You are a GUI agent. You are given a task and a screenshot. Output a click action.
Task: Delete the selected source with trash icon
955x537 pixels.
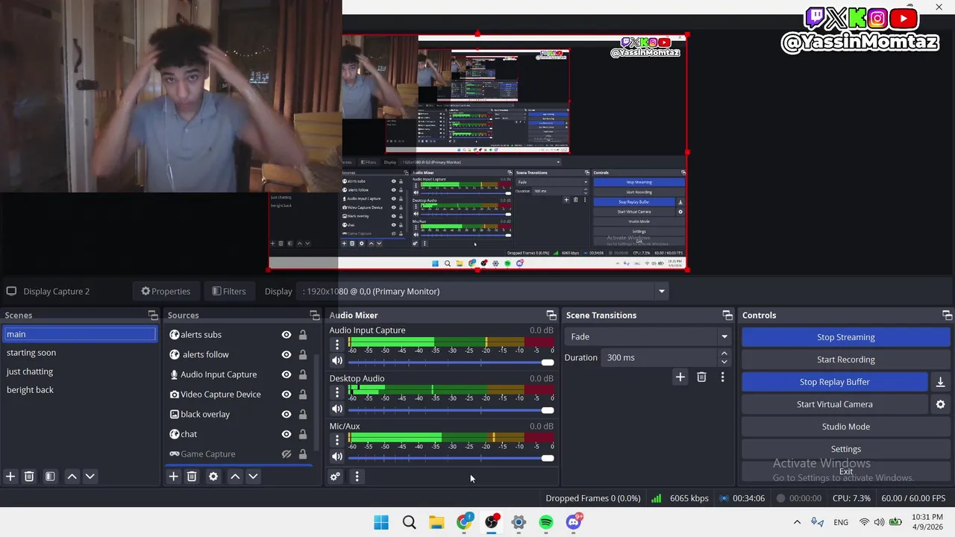(192, 477)
